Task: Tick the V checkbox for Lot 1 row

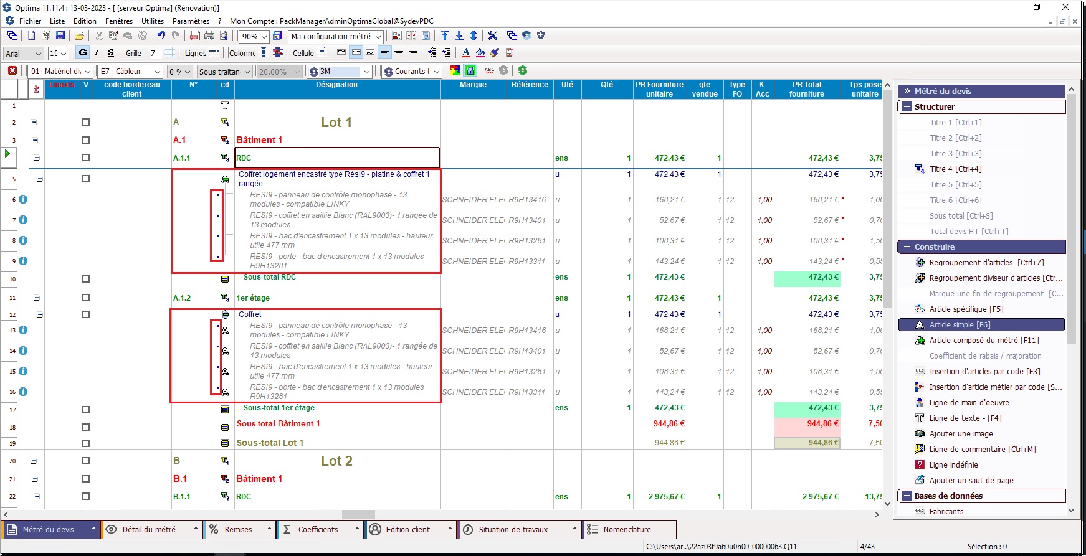Action: (x=86, y=123)
